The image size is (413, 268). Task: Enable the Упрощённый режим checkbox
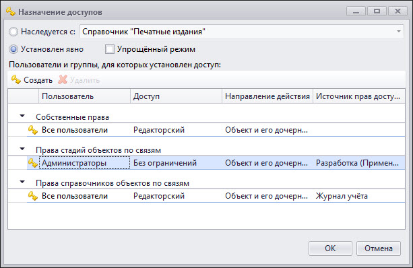pyautogui.click(x=110, y=49)
